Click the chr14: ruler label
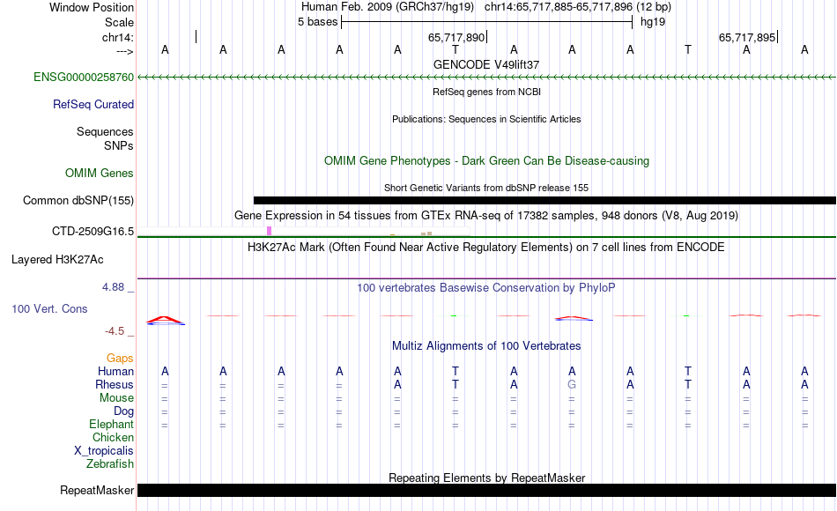Image resolution: width=837 pixels, height=511 pixels. pos(118,37)
